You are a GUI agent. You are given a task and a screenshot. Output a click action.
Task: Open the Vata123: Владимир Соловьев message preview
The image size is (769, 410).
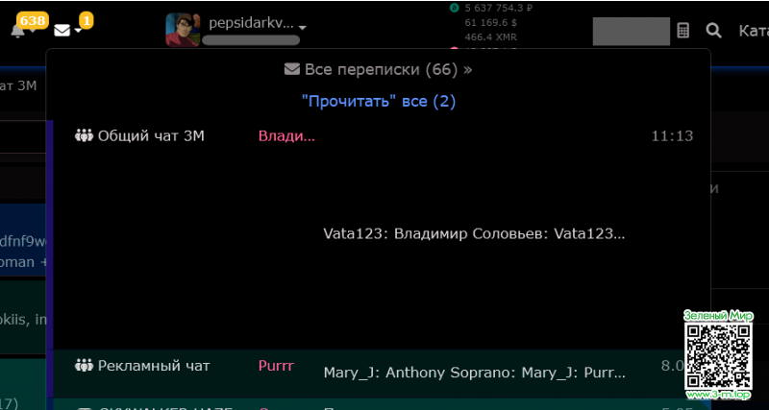pyautogui.click(x=474, y=233)
